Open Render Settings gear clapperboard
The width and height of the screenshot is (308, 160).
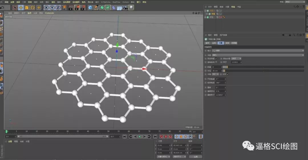pyautogui.click(x=83, y=8)
